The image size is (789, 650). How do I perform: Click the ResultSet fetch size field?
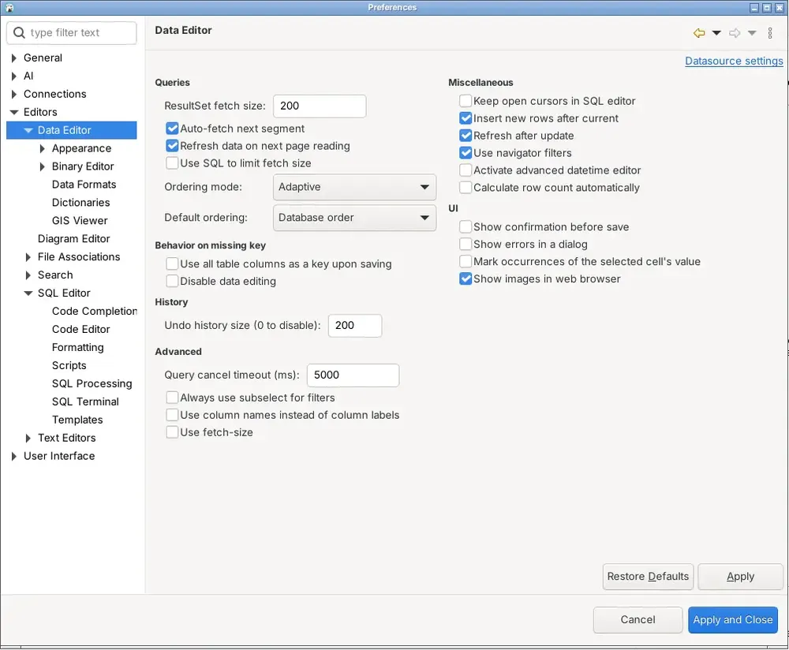click(320, 106)
